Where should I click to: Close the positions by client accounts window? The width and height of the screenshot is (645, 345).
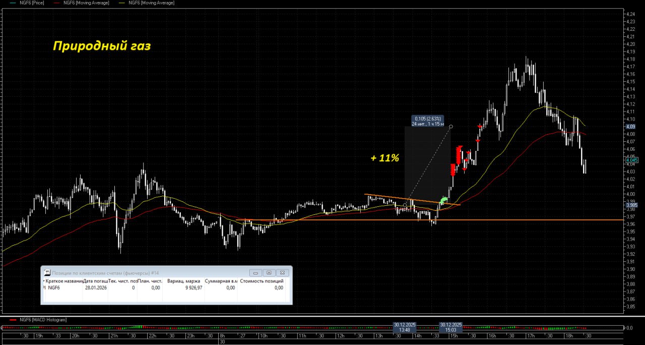point(283,272)
